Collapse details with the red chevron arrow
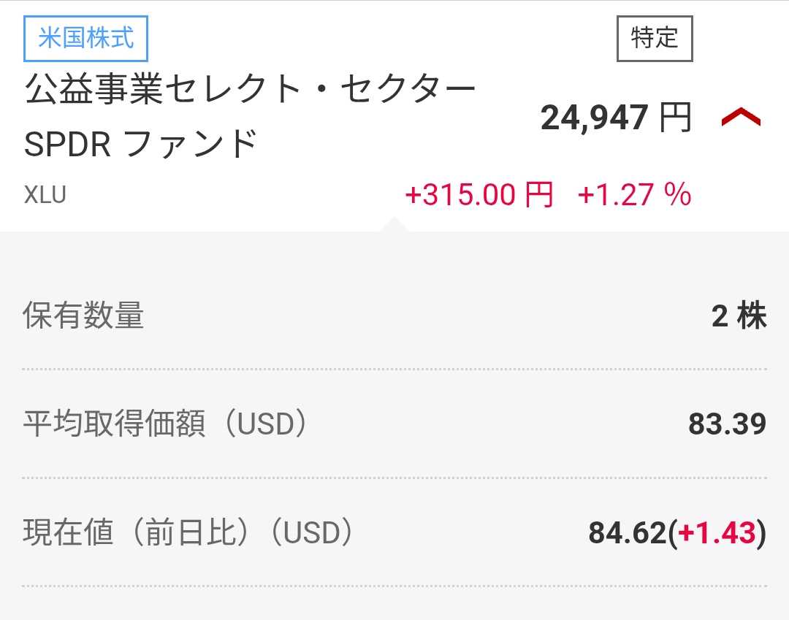Screen dimensions: 789x620 point(741,118)
